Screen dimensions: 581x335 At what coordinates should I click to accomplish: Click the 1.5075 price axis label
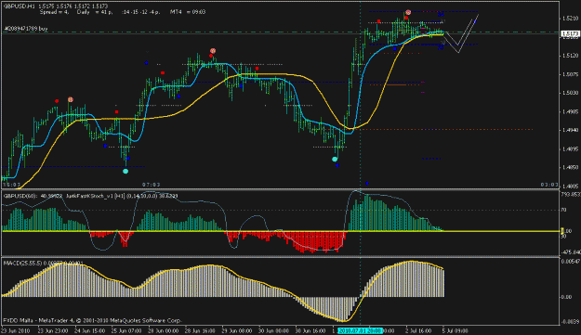click(570, 74)
